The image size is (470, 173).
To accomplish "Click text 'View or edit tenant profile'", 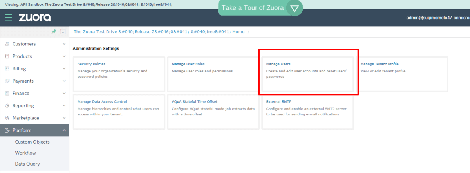I will [x=383, y=71].
